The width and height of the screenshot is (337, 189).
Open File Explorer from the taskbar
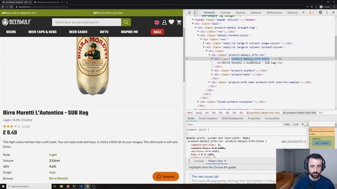pos(62,186)
